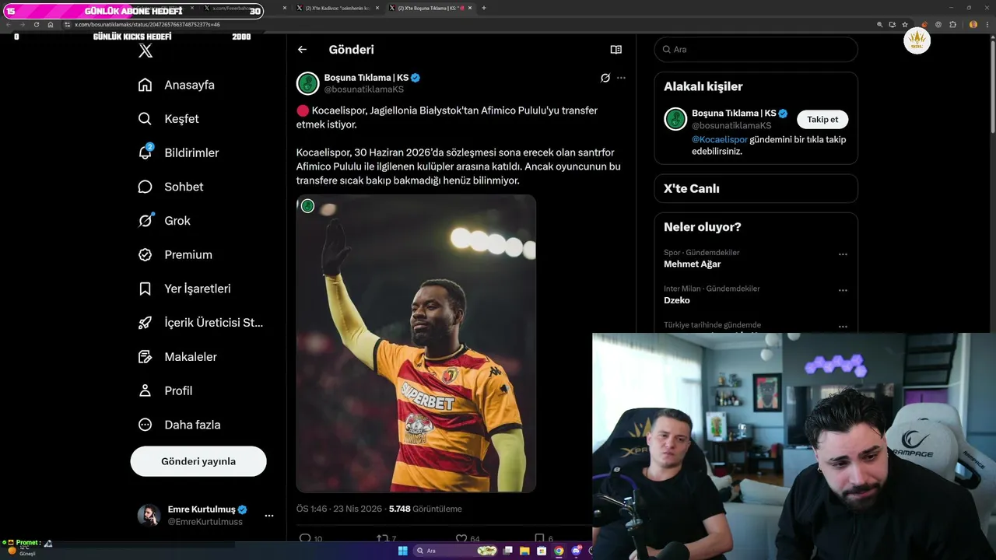This screenshot has height=560, width=996.
Task: Open the Boşuna Tıklama | KS name in Alakalı kişiler
Action: 733,114
